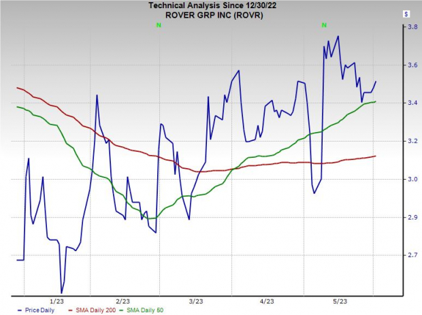Select the 3/23 date on x-axis

point(196,301)
